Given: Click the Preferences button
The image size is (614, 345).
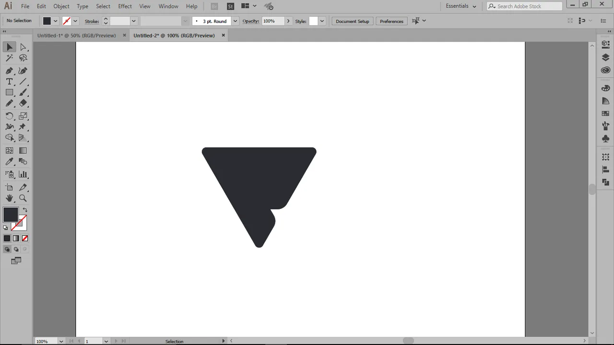Looking at the screenshot, I should tap(391, 21).
